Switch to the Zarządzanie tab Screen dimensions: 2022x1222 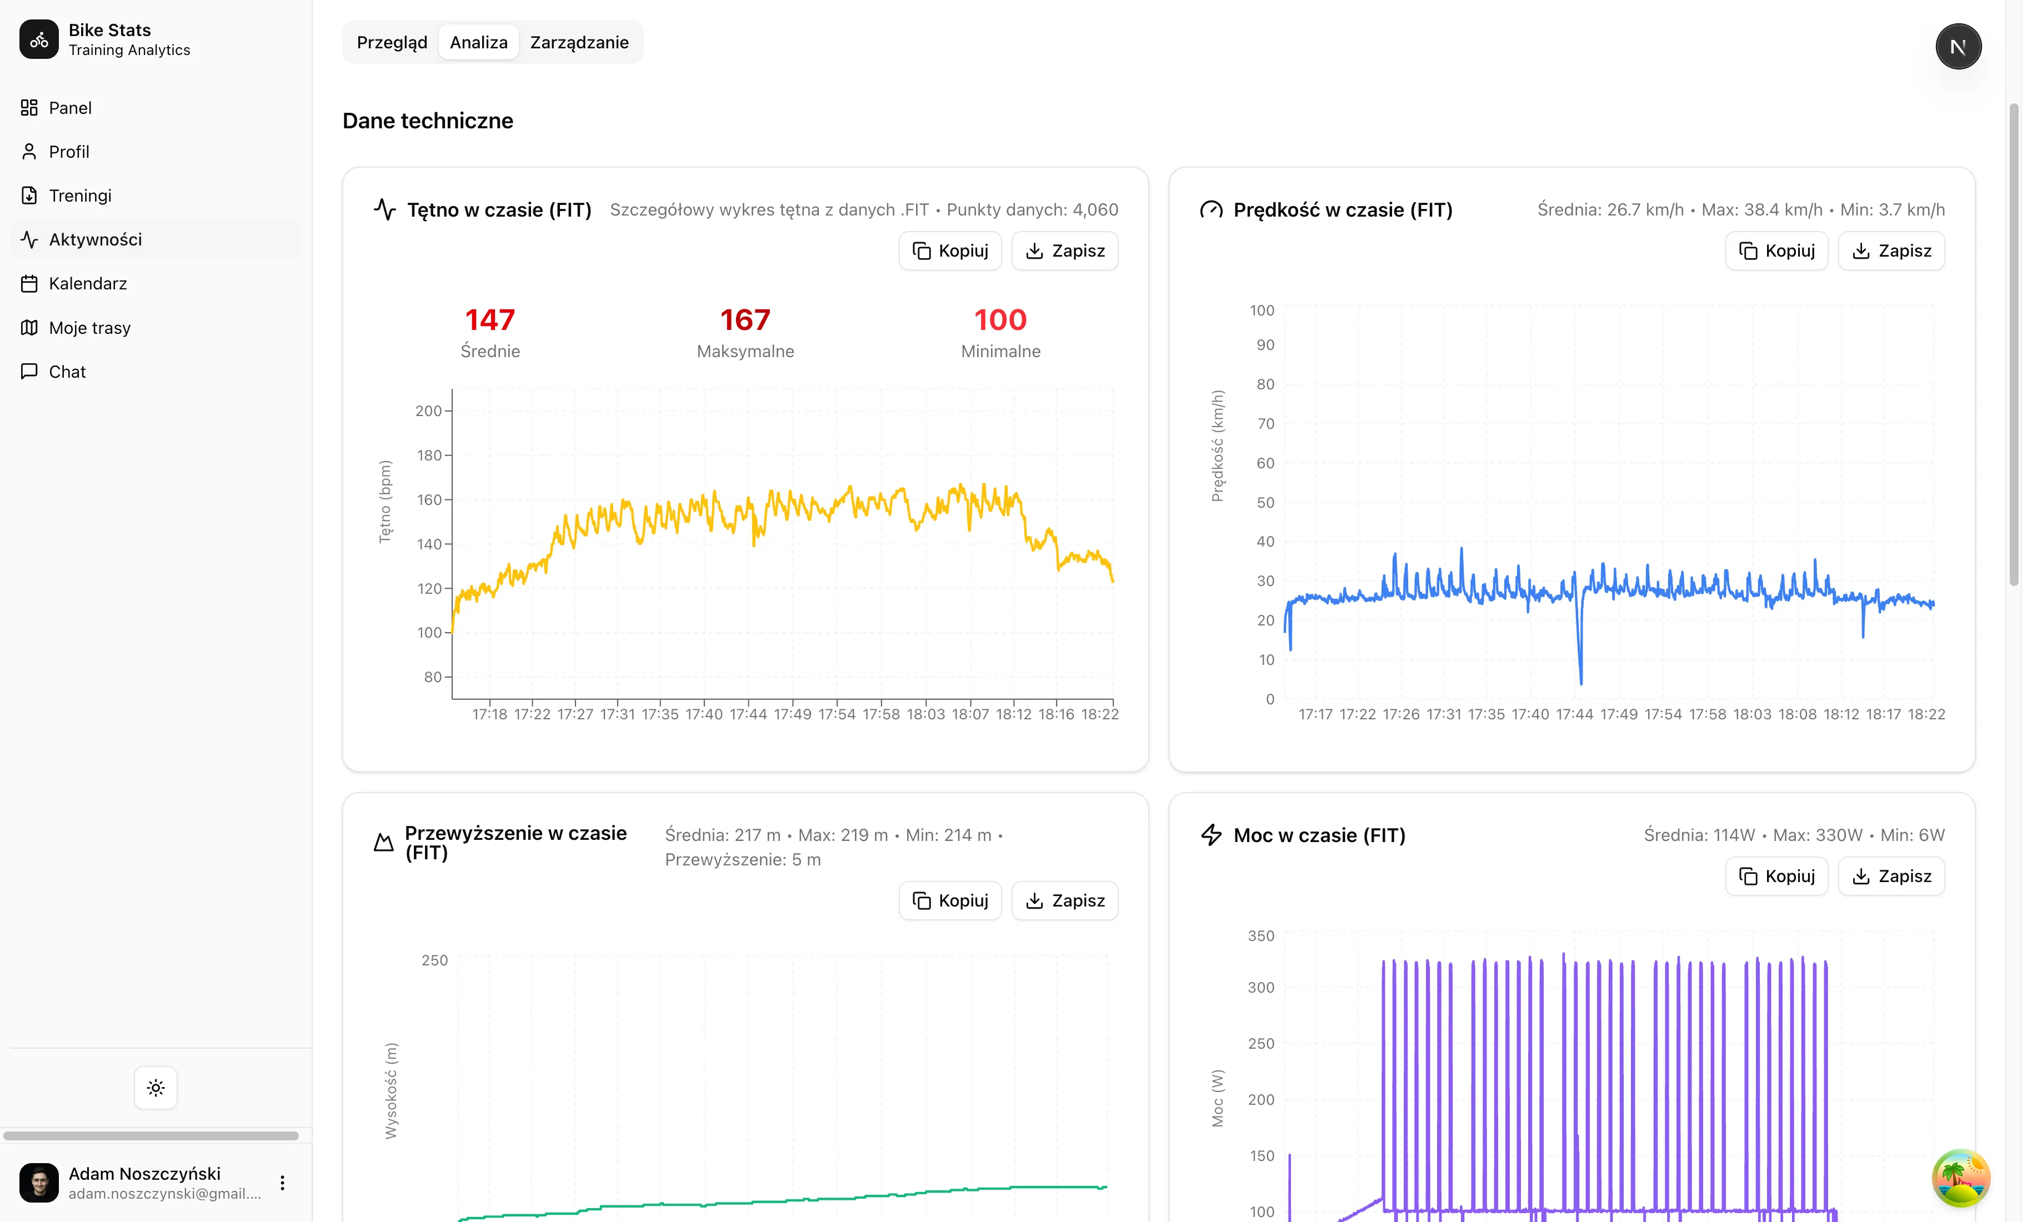[578, 43]
